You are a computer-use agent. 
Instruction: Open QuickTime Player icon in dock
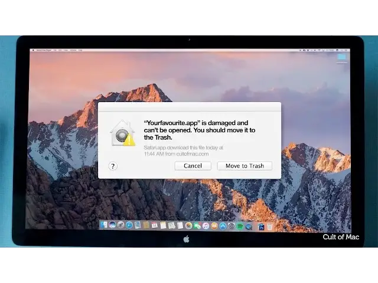[x=249, y=226]
